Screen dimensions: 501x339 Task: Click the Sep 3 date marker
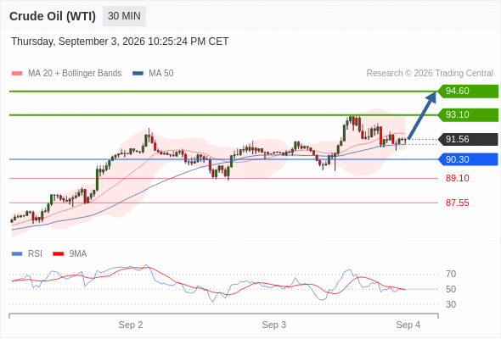point(274,325)
